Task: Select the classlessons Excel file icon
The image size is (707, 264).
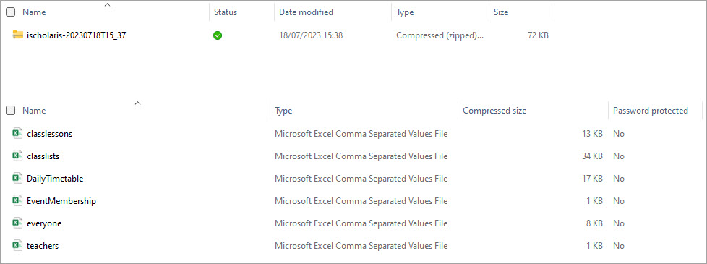Action: [17, 134]
